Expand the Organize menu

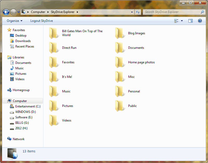point(15,21)
